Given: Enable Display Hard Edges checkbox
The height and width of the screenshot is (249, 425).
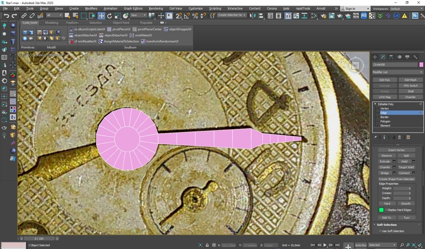Looking at the screenshot, I should [x=386, y=210].
